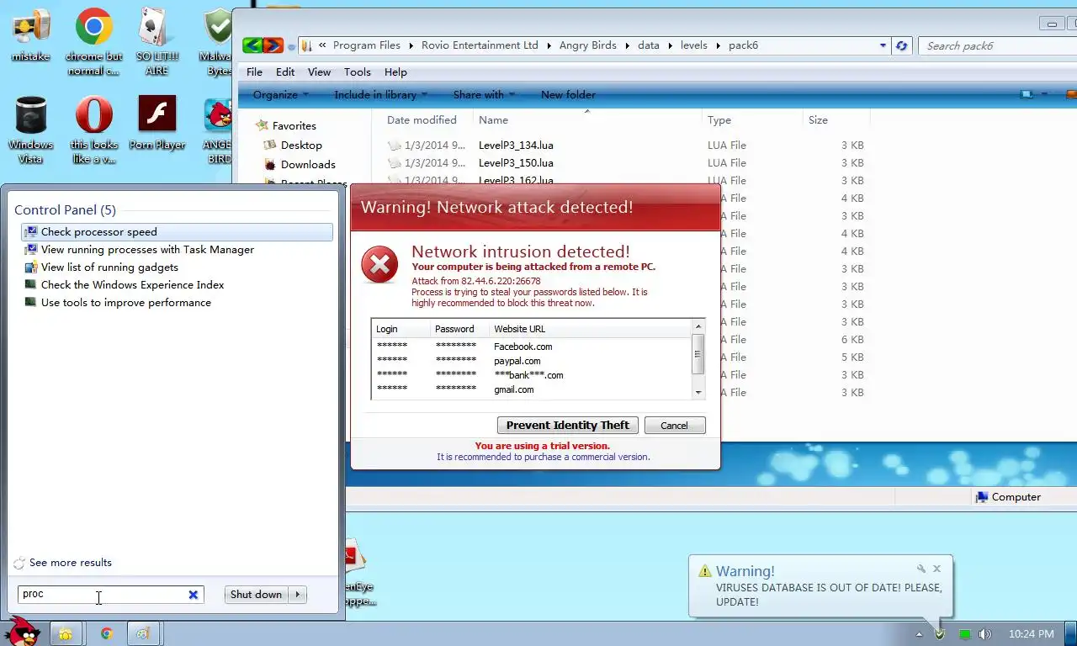Select 'Use tools to improve performance'

coord(177,303)
